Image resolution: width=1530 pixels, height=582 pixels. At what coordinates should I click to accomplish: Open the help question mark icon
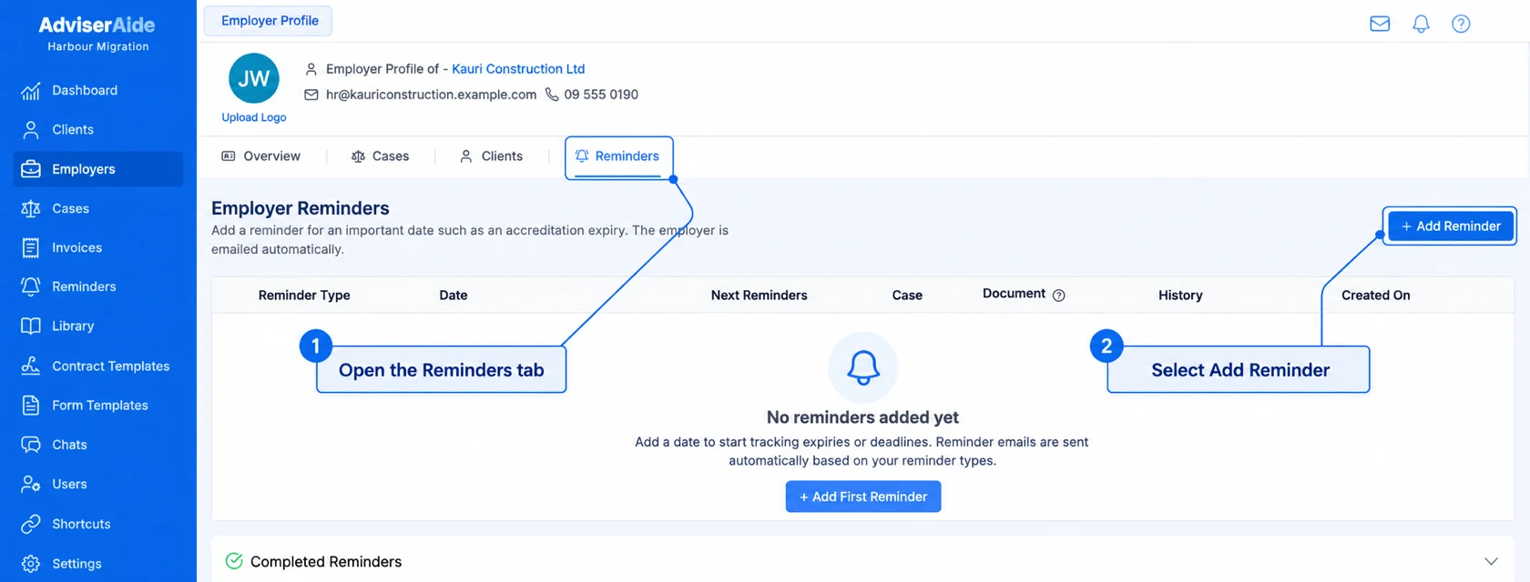tap(1461, 24)
